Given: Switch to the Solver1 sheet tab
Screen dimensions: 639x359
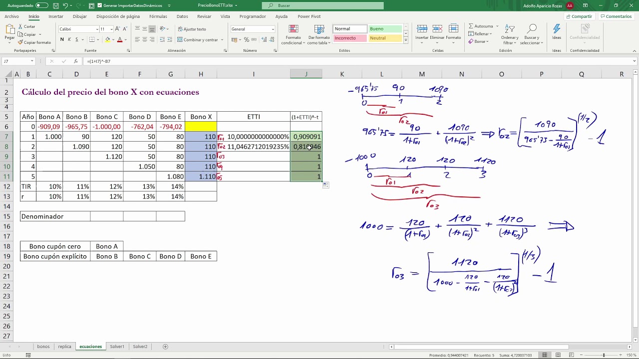Looking at the screenshot, I should (x=117, y=347).
